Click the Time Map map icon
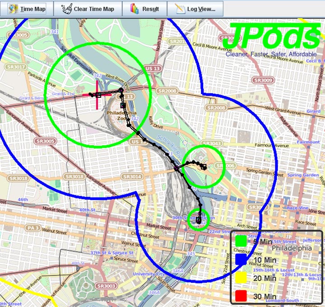The width and height of the screenshot is (325, 307). (13, 9)
